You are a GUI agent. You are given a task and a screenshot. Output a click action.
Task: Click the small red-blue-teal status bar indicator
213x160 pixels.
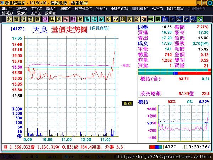[x=155, y=147]
